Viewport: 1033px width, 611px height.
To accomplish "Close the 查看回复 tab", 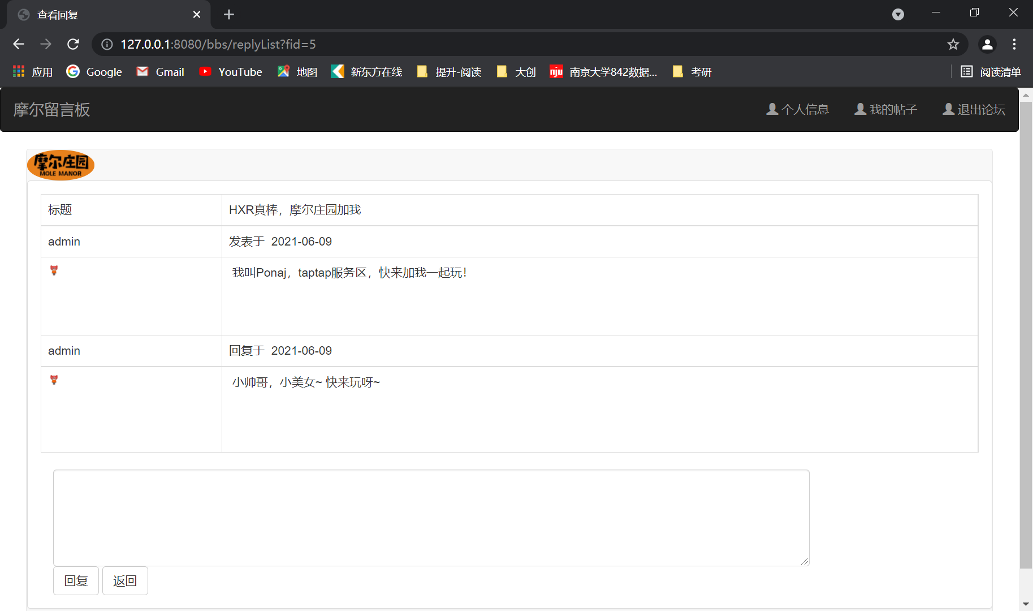I will point(197,15).
